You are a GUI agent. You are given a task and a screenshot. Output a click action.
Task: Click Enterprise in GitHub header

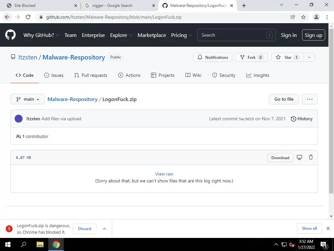point(93,35)
